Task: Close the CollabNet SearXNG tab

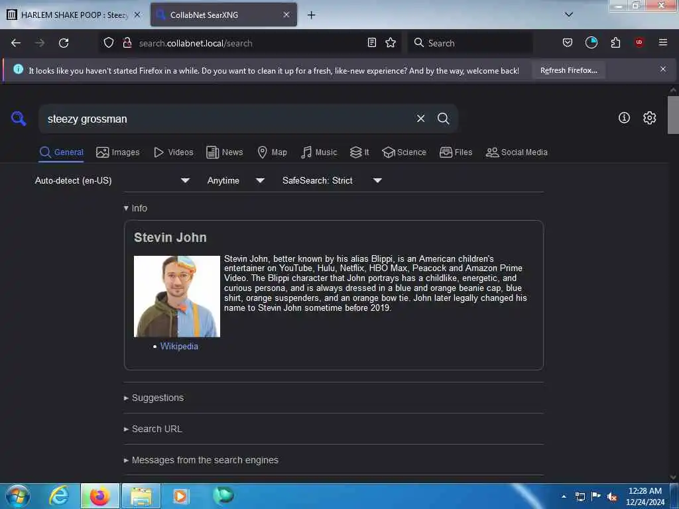Action: [x=286, y=15]
